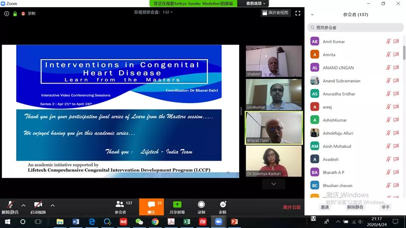Click the share screen icon
The image size is (406, 228).
click(x=177, y=205)
